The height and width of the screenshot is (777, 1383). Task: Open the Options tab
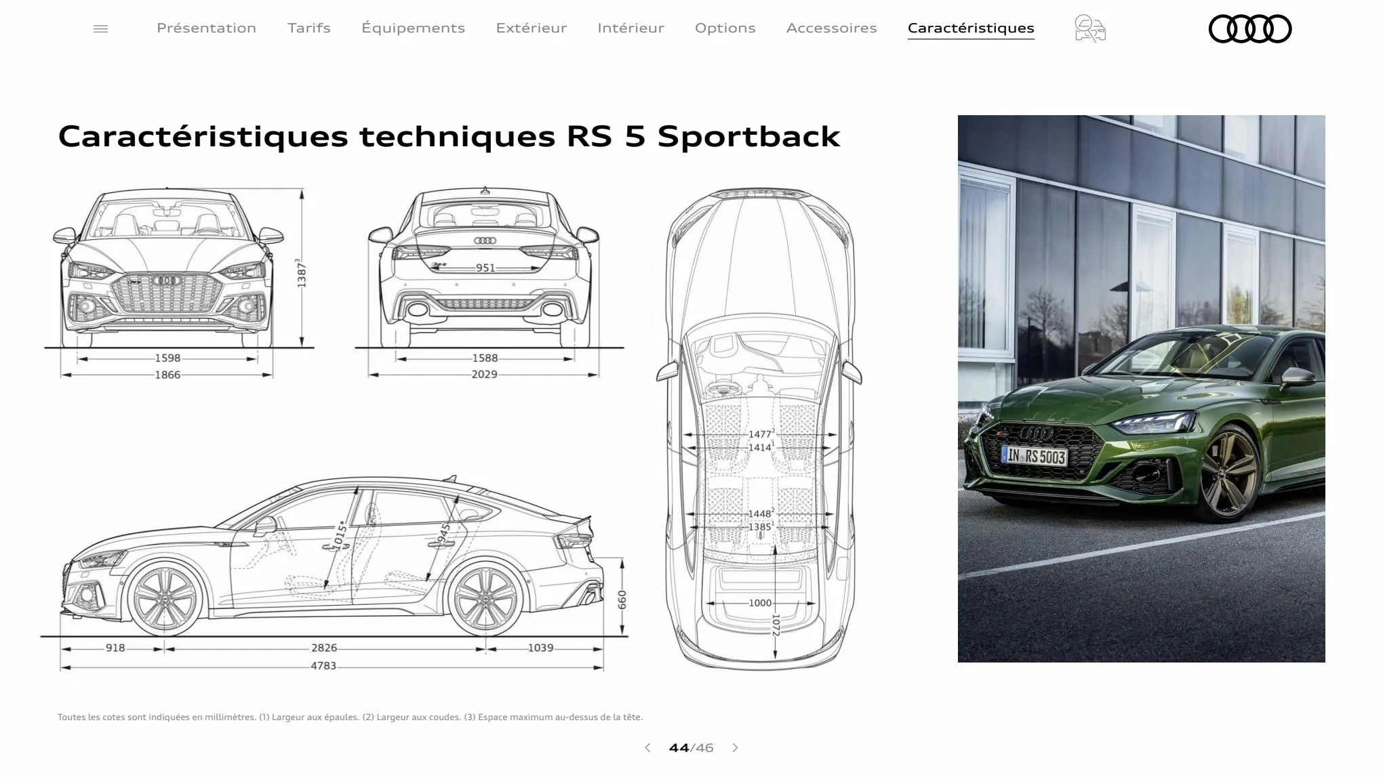click(725, 28)
